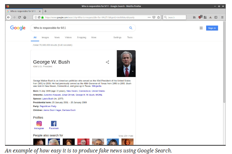Click the tracking protection shield icon

39,17
